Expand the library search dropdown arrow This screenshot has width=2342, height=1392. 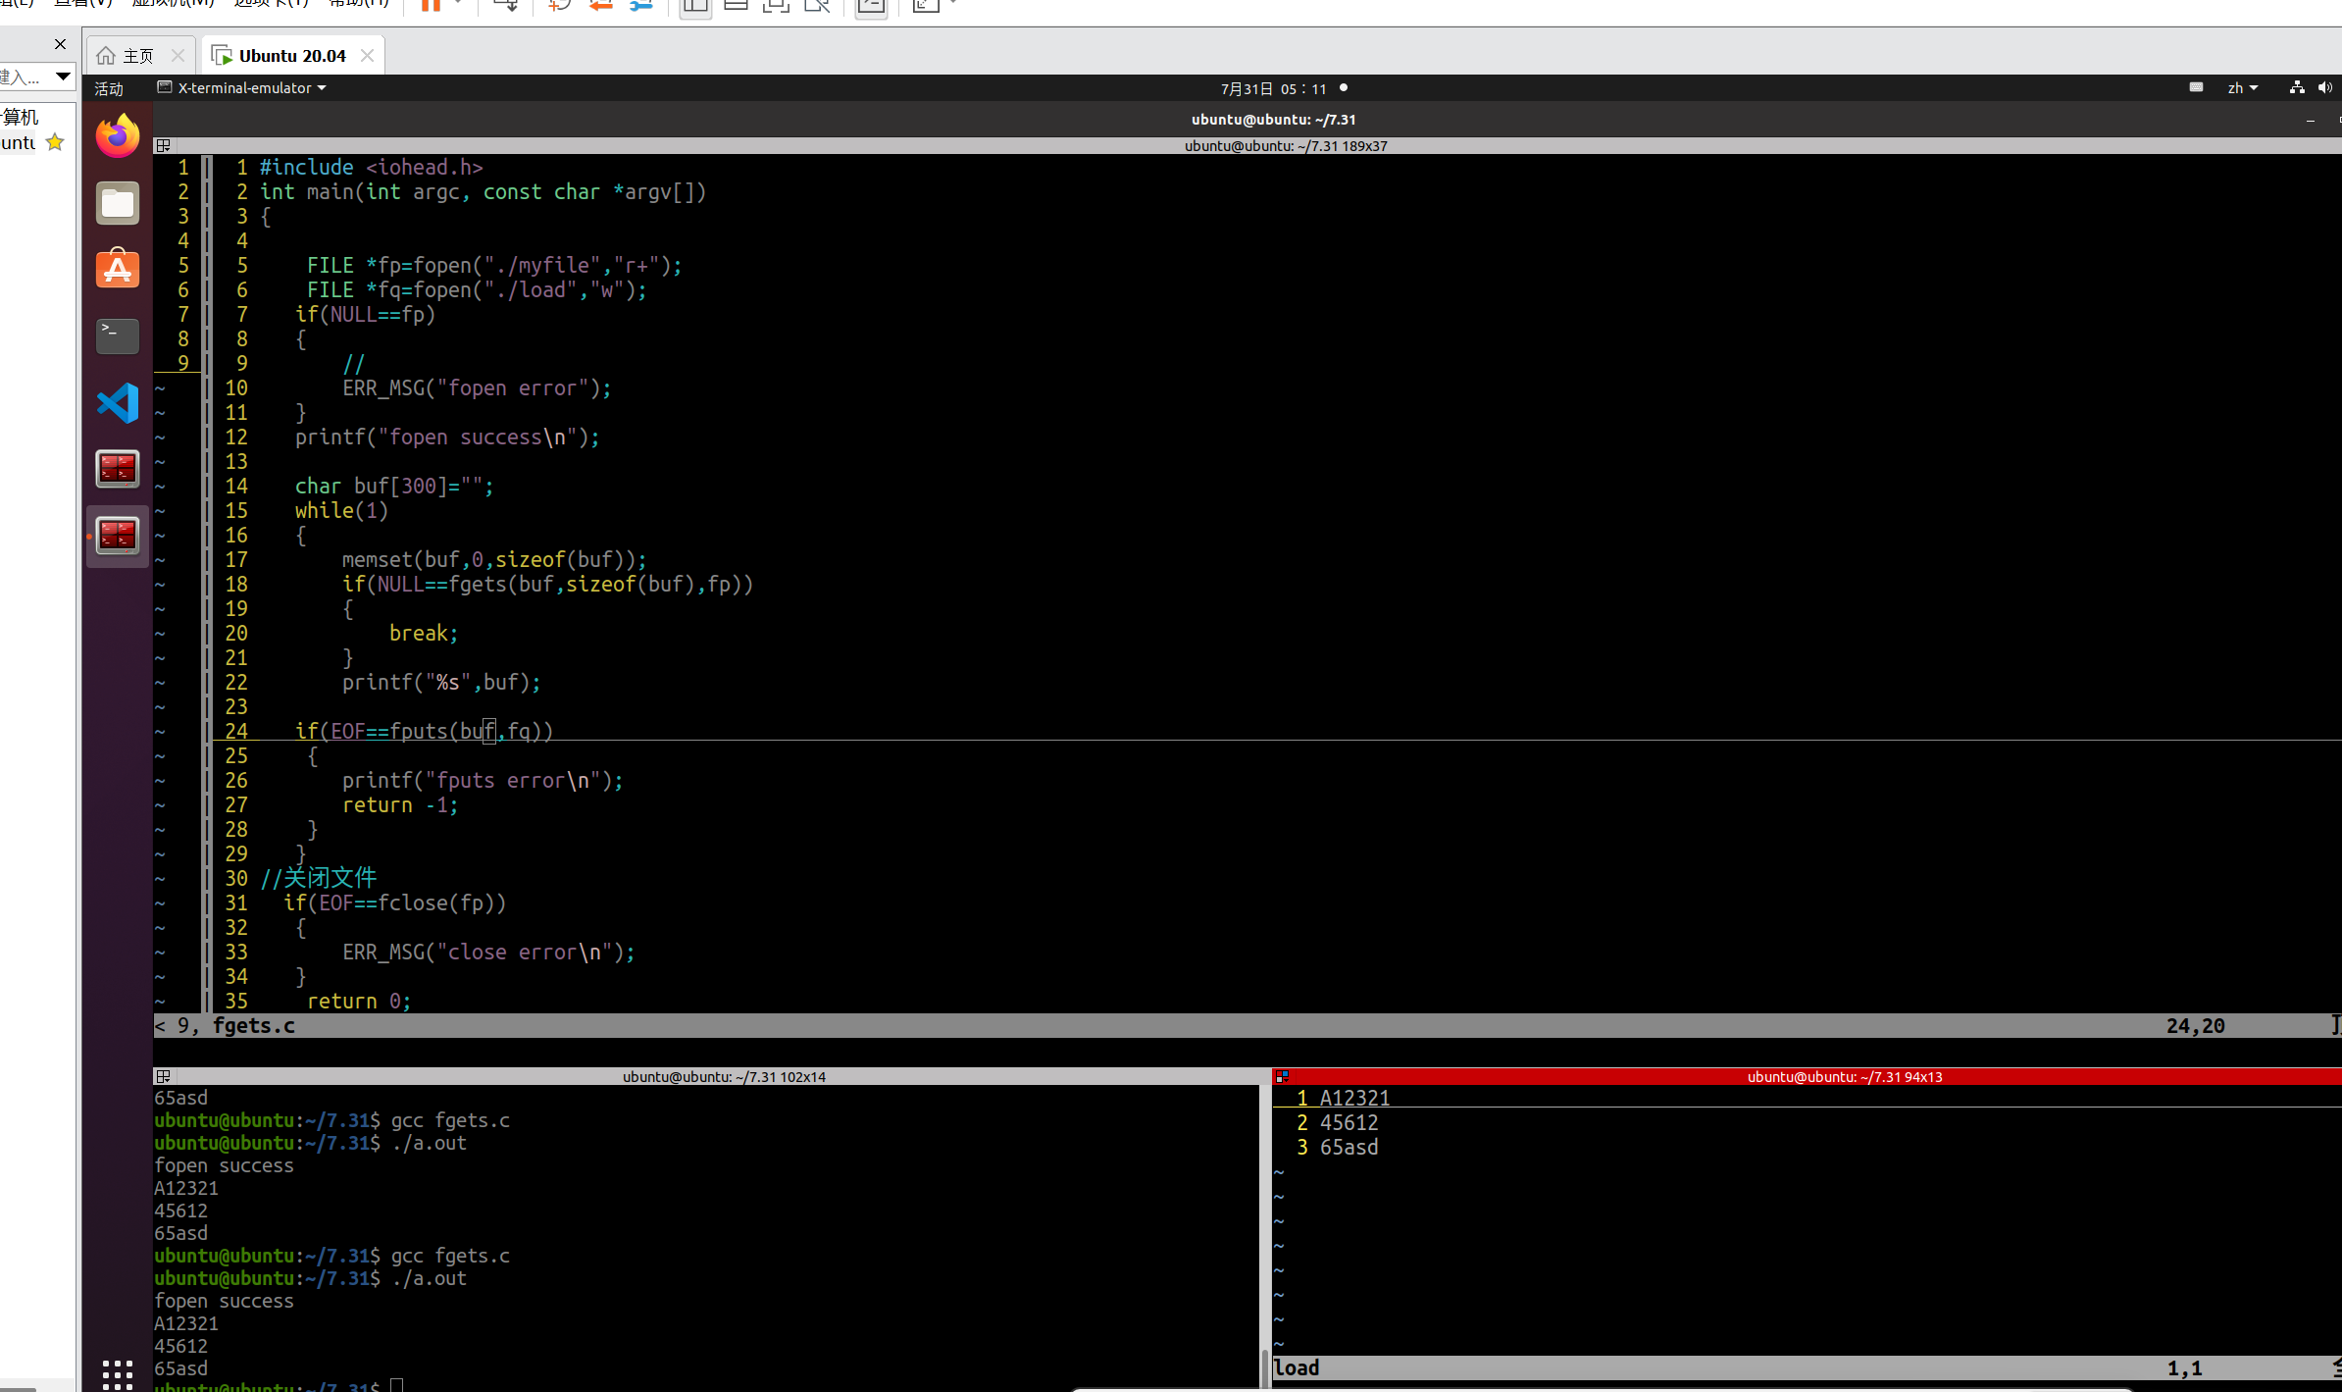pyautogui.click(x=63, y=76)
